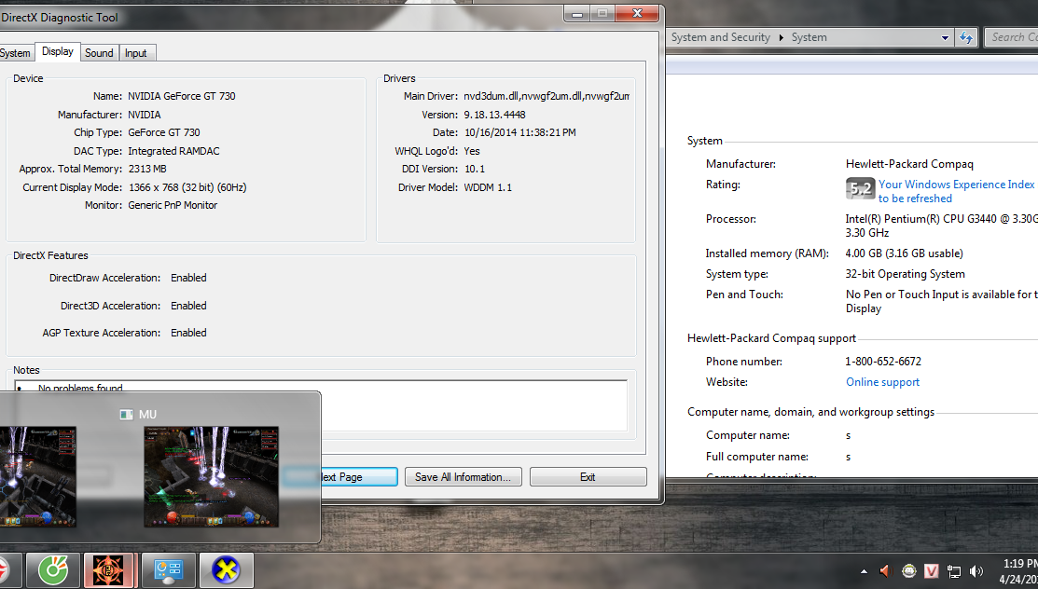Click the System breadcrumb item

[809, 37]
